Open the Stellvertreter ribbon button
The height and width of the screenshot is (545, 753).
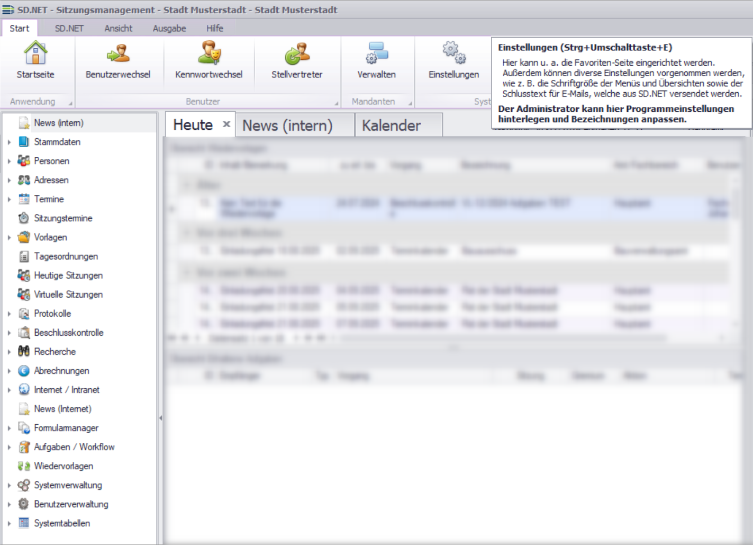coord(297,53)
